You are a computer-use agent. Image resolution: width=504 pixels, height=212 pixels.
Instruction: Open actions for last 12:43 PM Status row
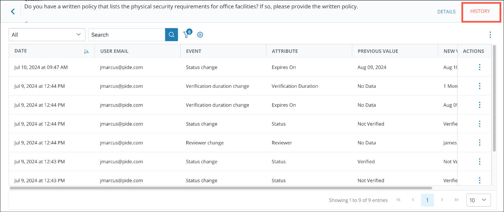(x=479, y=180)
